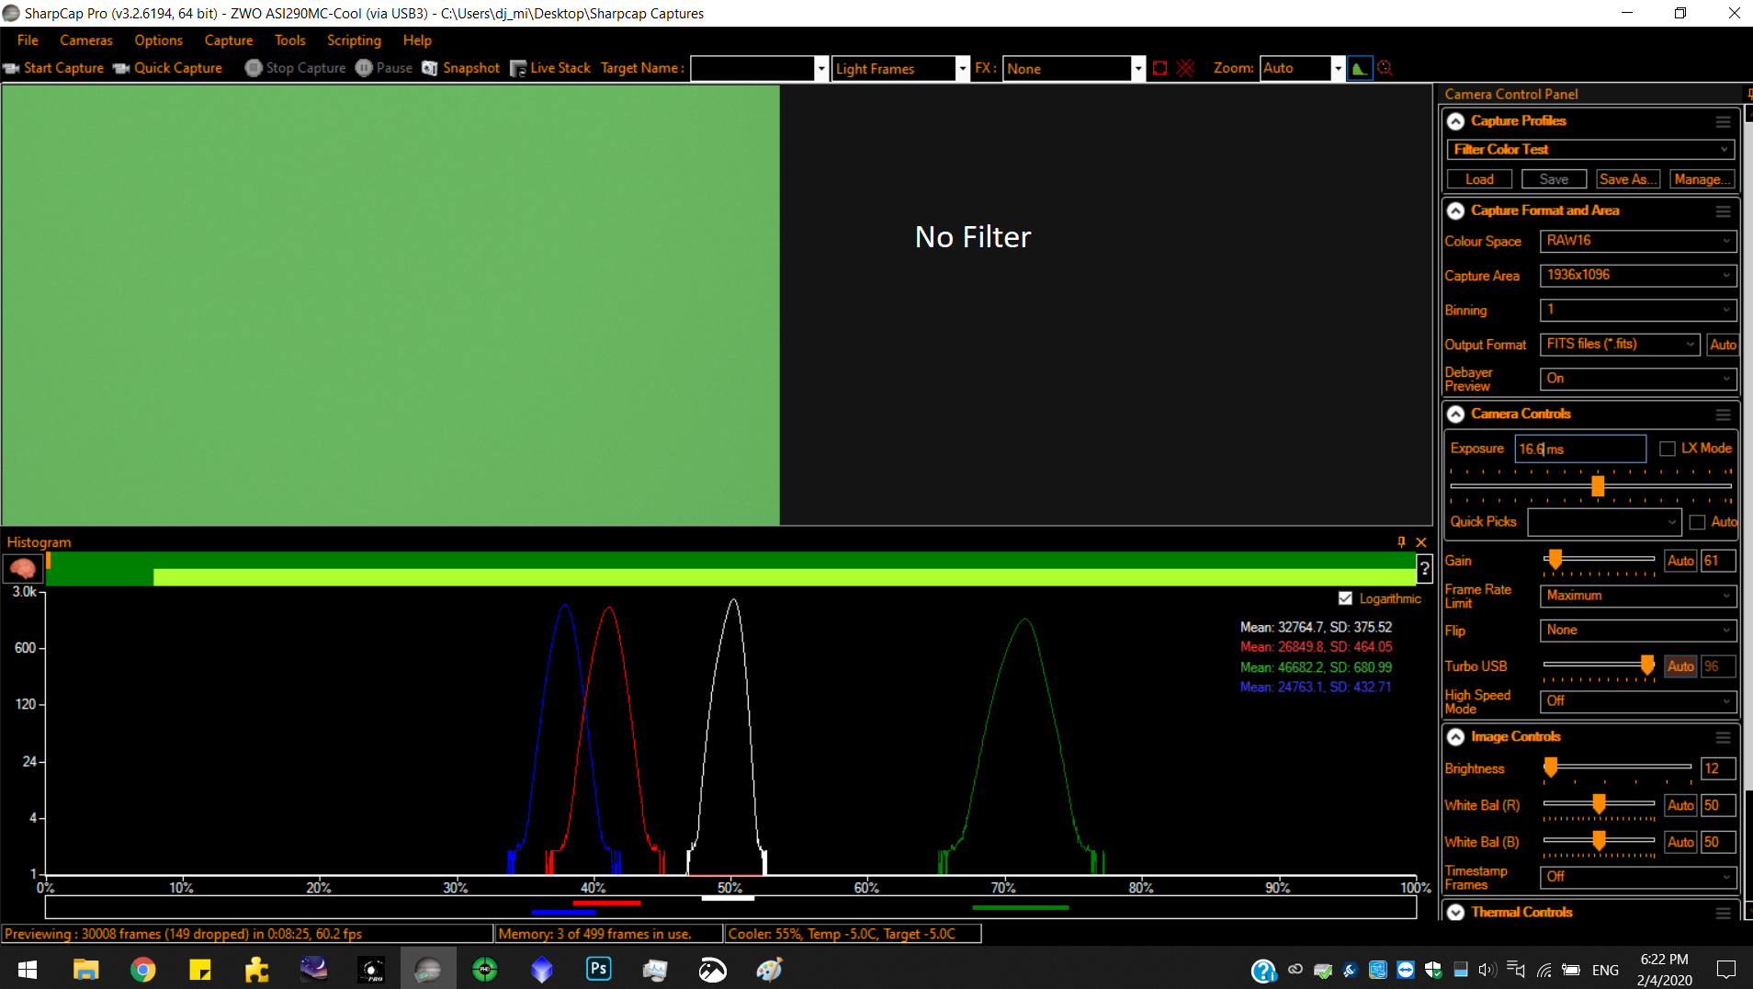
Task: Toggle the Logarithmic histogram checkbox
Action: [x=1345, y=598]
